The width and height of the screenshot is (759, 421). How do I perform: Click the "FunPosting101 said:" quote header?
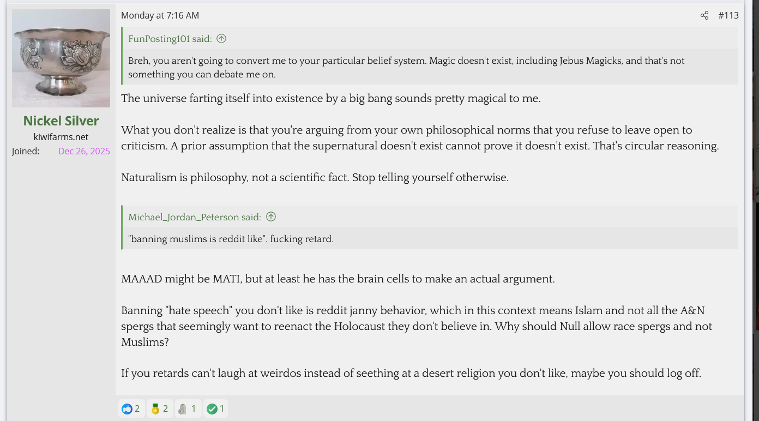click(170, 39)
